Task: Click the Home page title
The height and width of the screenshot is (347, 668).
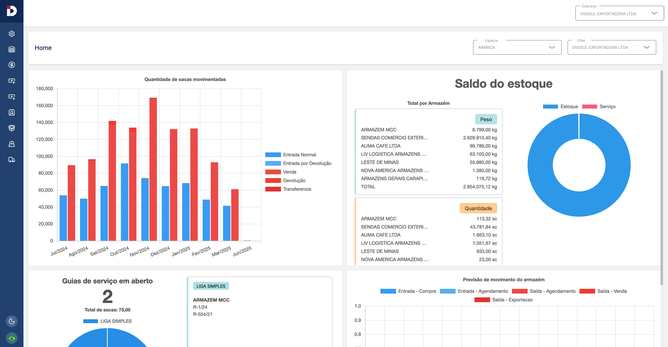Action: pos(43,48)
